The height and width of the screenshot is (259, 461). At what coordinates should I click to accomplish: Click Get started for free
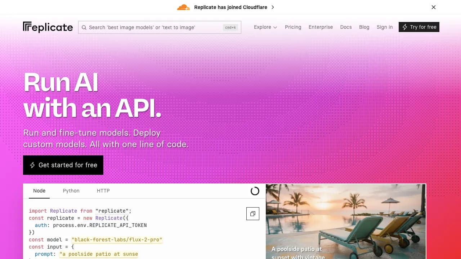63,165
